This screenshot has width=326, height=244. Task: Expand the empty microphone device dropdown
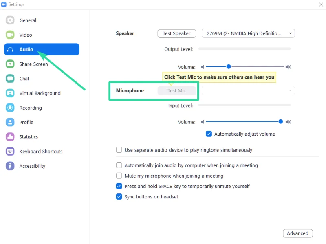[x=248, y=90]
